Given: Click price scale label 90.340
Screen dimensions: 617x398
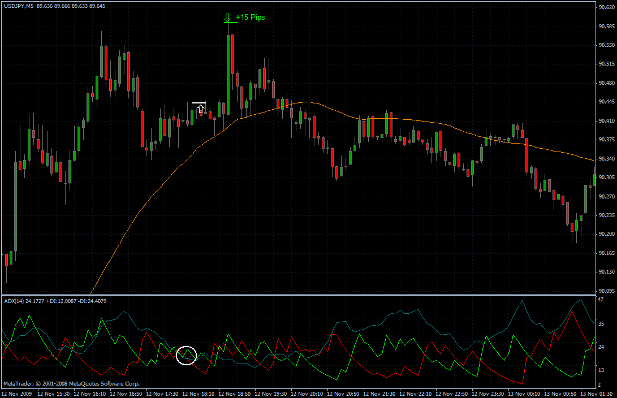Looking at the screenshot, I should point(607,158).
